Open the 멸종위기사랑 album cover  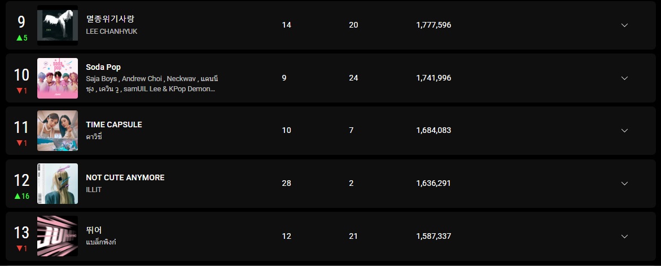[58, 25]
